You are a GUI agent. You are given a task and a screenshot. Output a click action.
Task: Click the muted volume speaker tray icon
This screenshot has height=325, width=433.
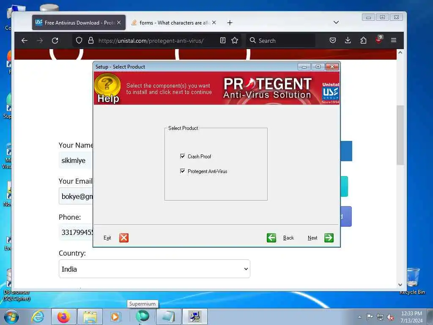[x=390, y=317]
